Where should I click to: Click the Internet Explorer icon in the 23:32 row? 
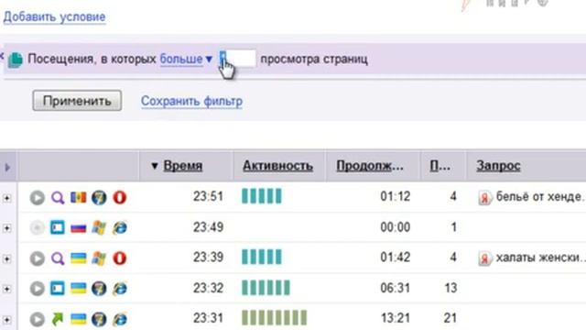(120, 289)
